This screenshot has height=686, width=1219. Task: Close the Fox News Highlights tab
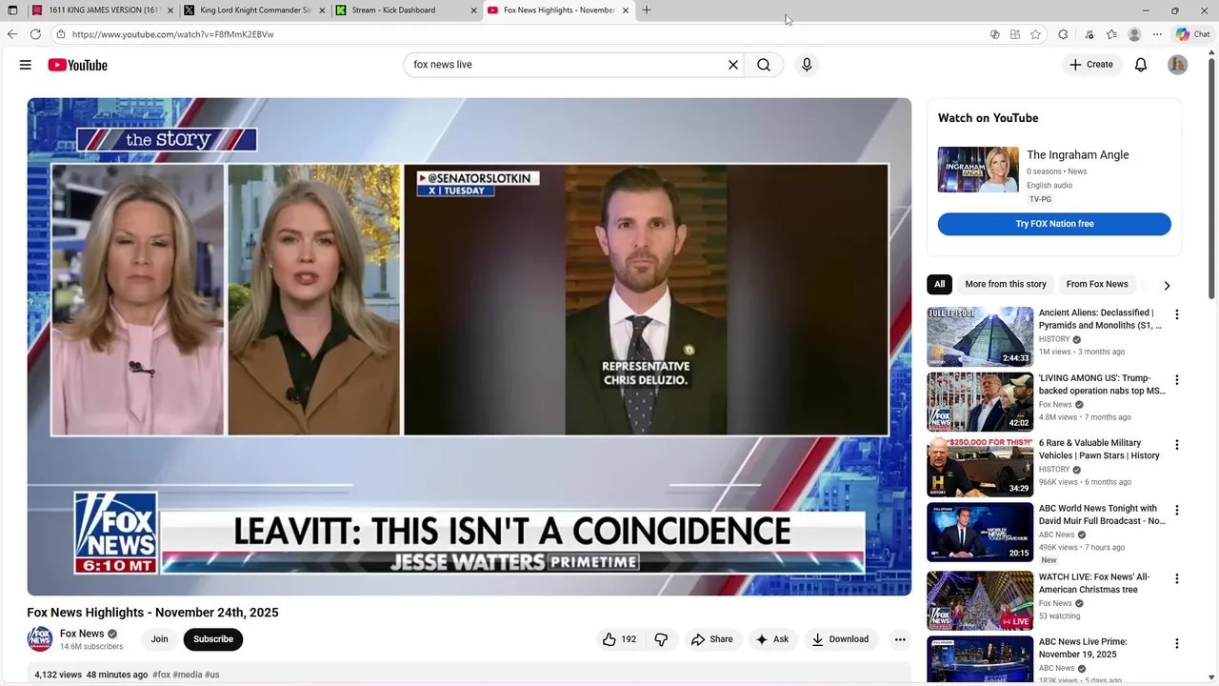[626, 10]
